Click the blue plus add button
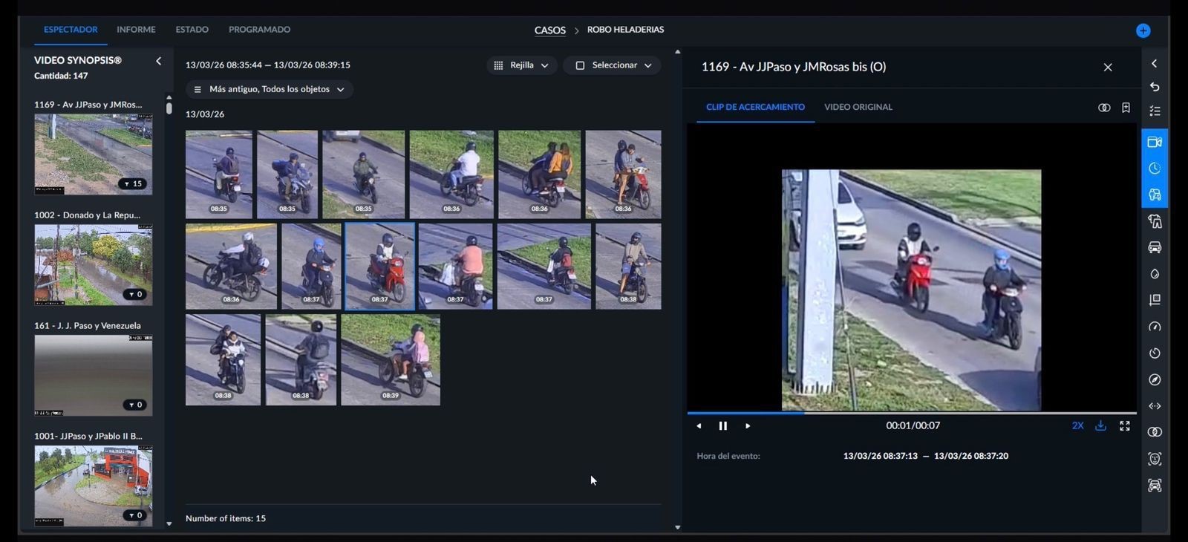The height and width of the screenshot is (542, 1188). coord(1143,30)
